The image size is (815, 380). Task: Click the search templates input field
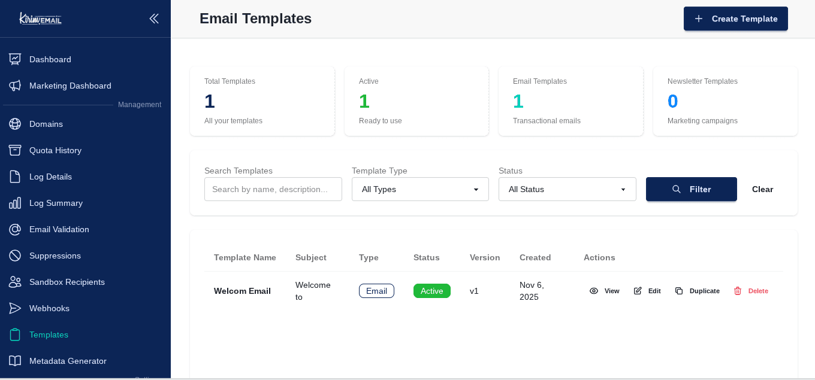[273, 189]
